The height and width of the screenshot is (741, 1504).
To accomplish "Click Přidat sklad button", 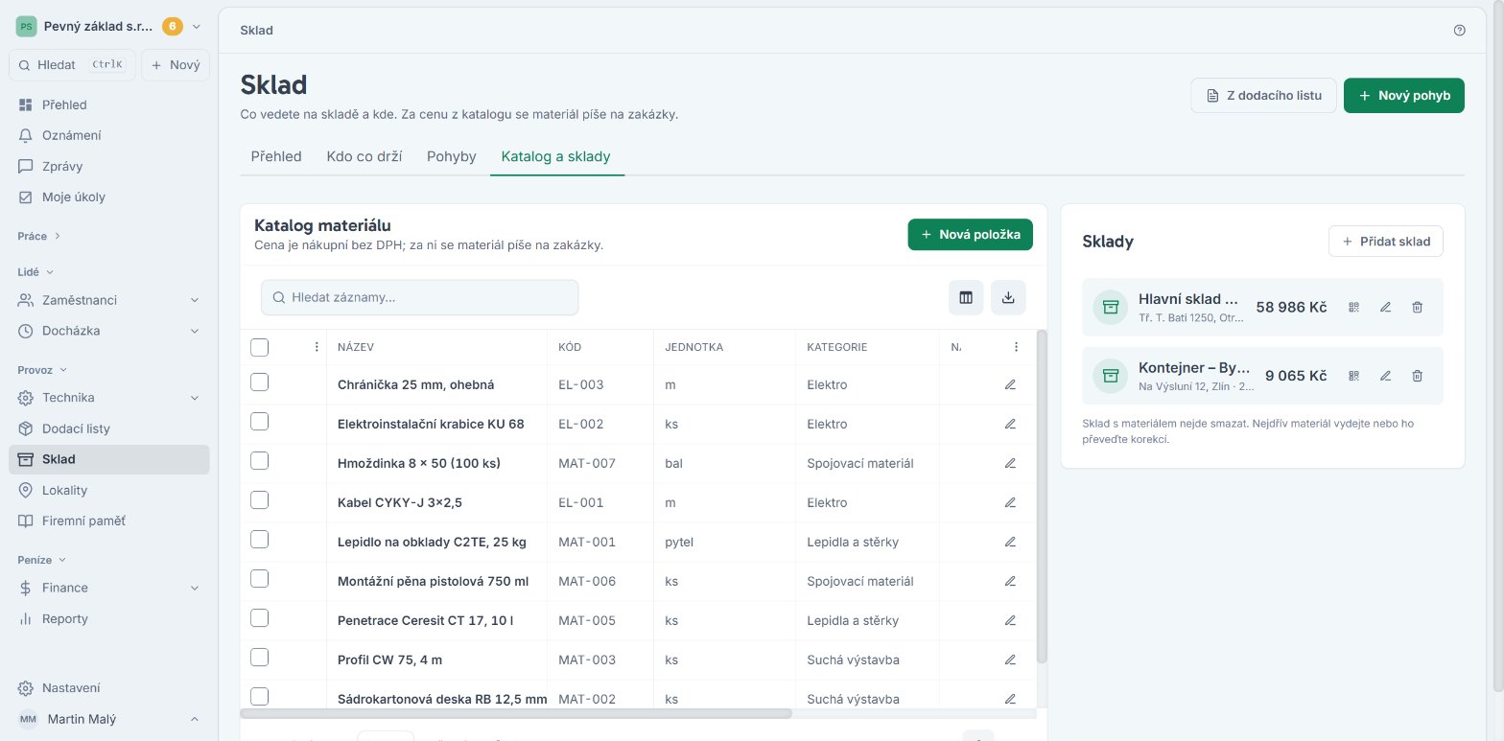I will [x=1386, y=242].
